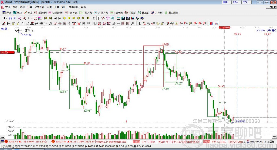Click the 43.6704 red price tag
This screenshot has width=277, height=150.
[x=7, y=52]
